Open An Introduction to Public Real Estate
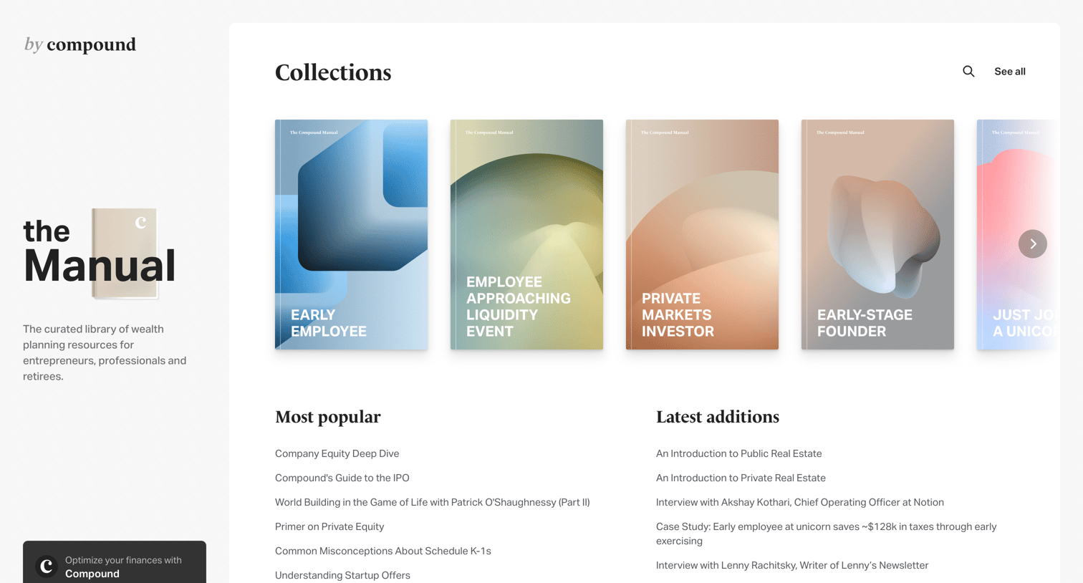 coord(739,453)
